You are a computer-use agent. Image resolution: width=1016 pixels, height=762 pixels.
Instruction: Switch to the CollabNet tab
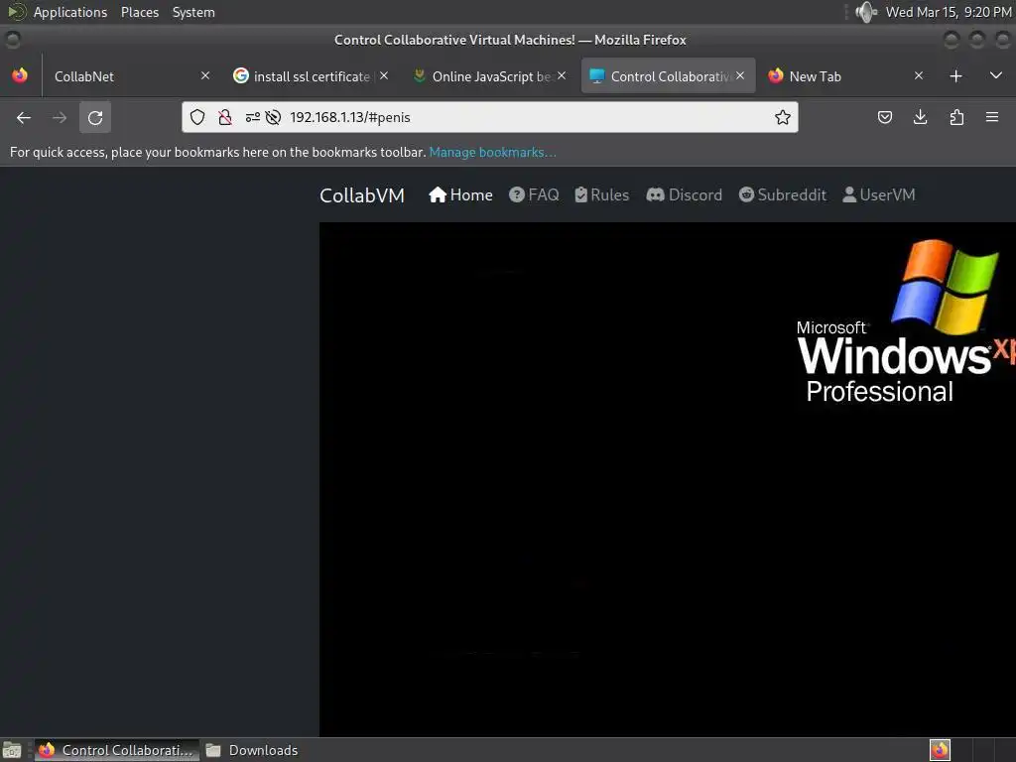(x=130, y=76)
